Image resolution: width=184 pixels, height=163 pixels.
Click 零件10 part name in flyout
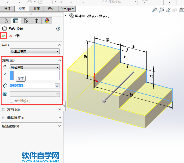pos(80,16)
